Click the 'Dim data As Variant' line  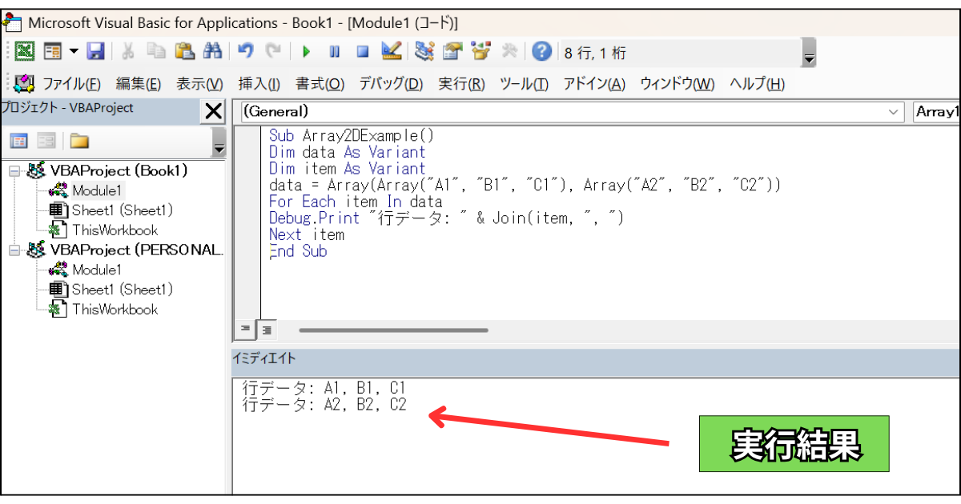347,152
